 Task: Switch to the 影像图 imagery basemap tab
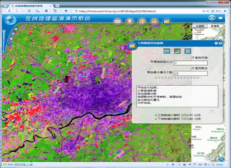click(212, 26)
